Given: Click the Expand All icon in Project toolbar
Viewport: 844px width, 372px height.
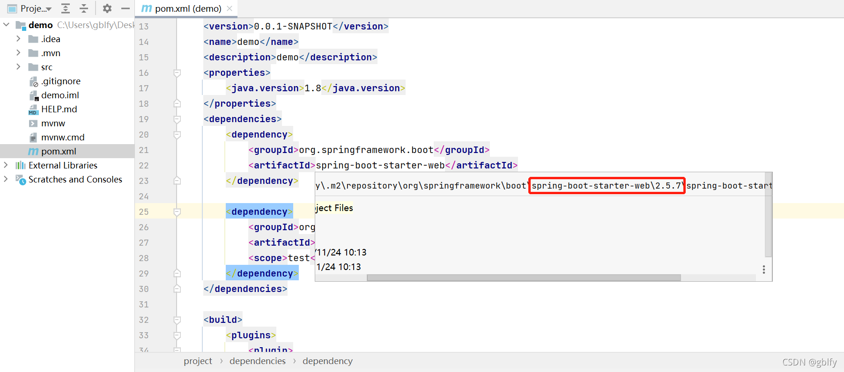Looking at the screenshot, I should (x=66, y=8).
